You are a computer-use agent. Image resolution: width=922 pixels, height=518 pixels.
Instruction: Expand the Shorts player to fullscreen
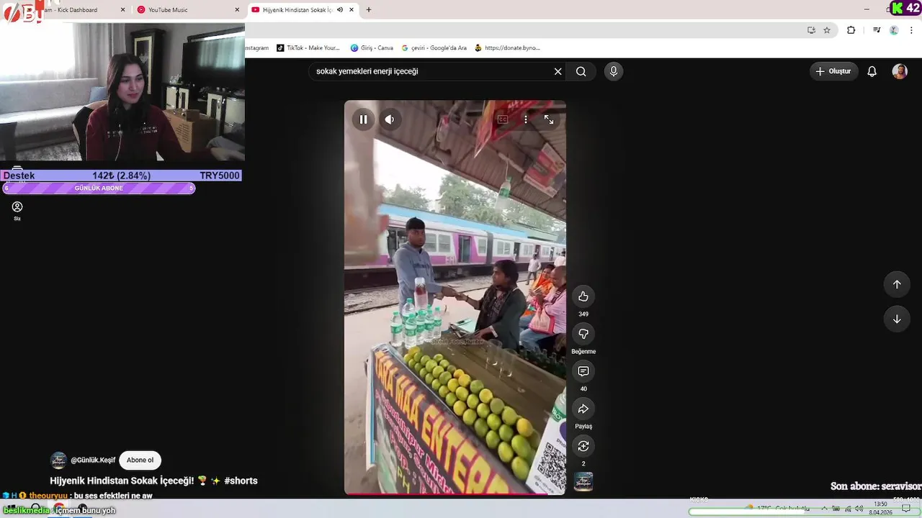pyautogui.click(x=549, y=119)
